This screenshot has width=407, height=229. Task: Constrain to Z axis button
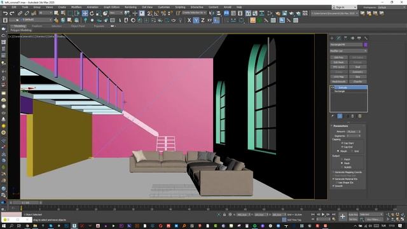[x=203, y=20]
